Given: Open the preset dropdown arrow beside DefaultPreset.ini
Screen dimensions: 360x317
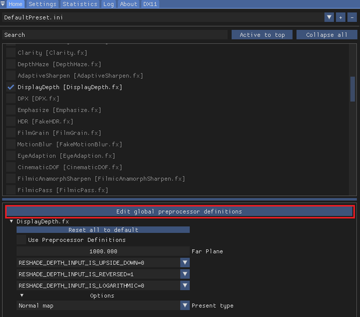Looking at the screenshot, I should 329,17.
